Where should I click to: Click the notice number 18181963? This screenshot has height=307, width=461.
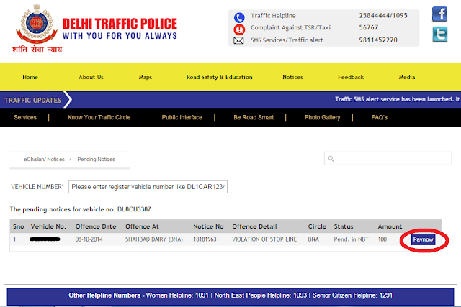(x=205, y=239)
